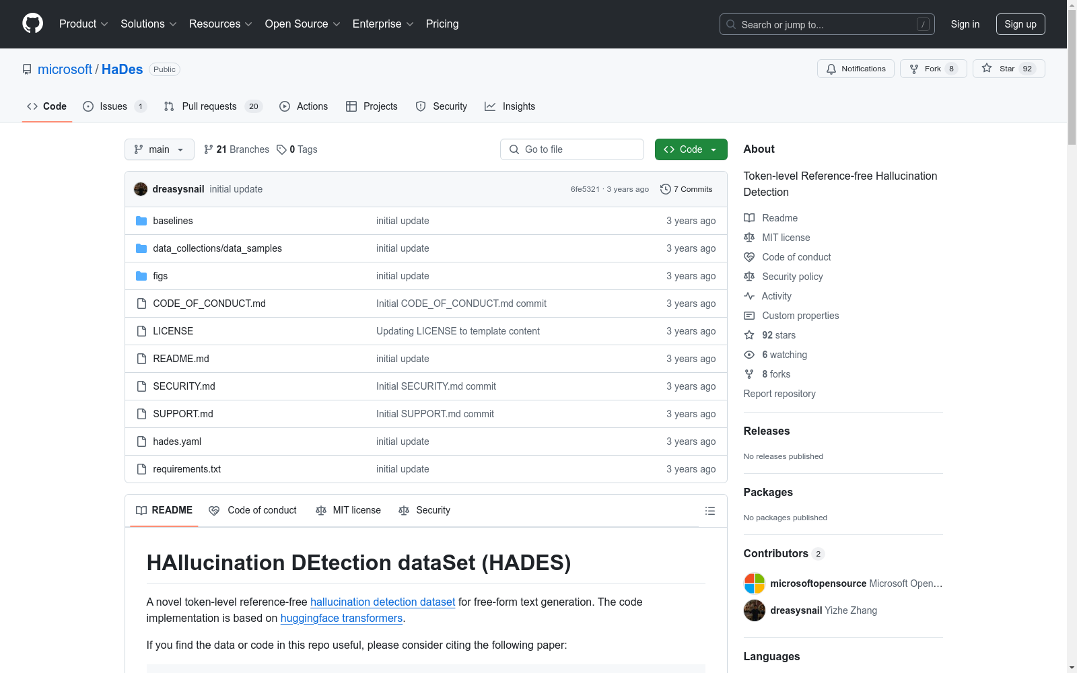Click the LICENSE file icon
The height and width of the screenshot is (673, 1077).
point(141,331)
